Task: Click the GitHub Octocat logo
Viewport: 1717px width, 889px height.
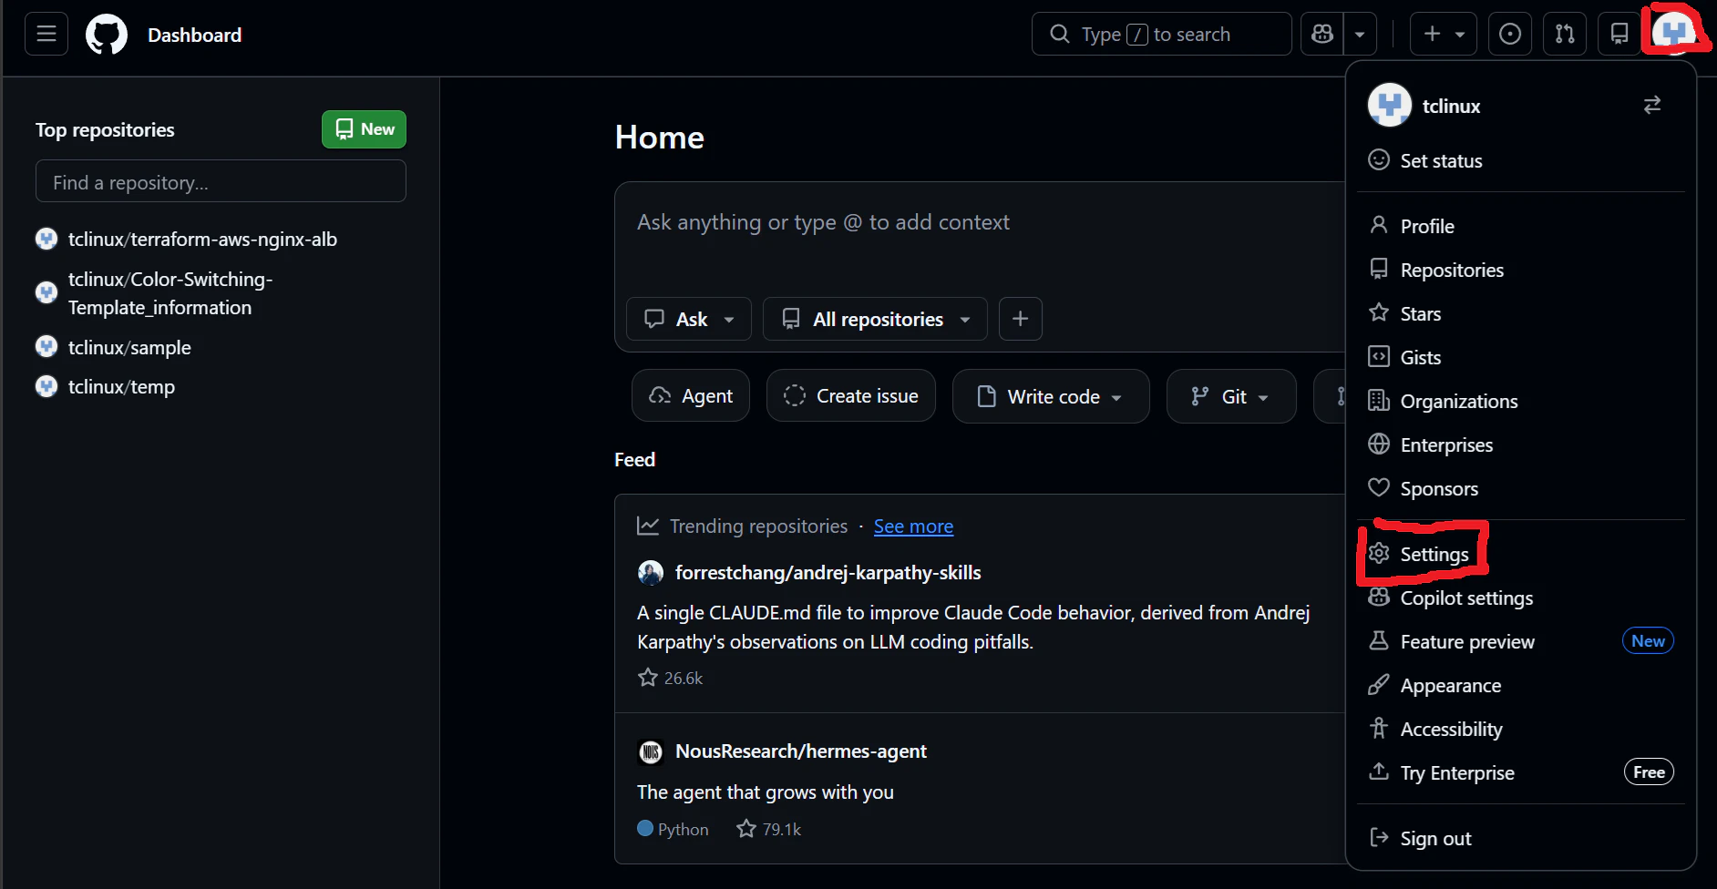Action: (x=107, y=35)
